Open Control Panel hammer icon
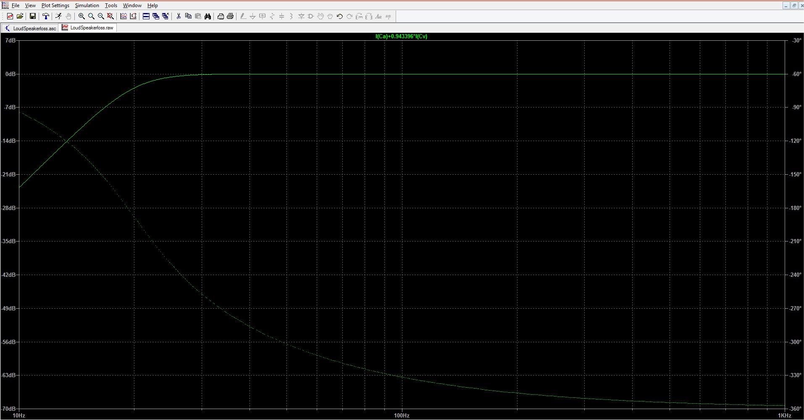Screen dimensions: 804x420 45,16
